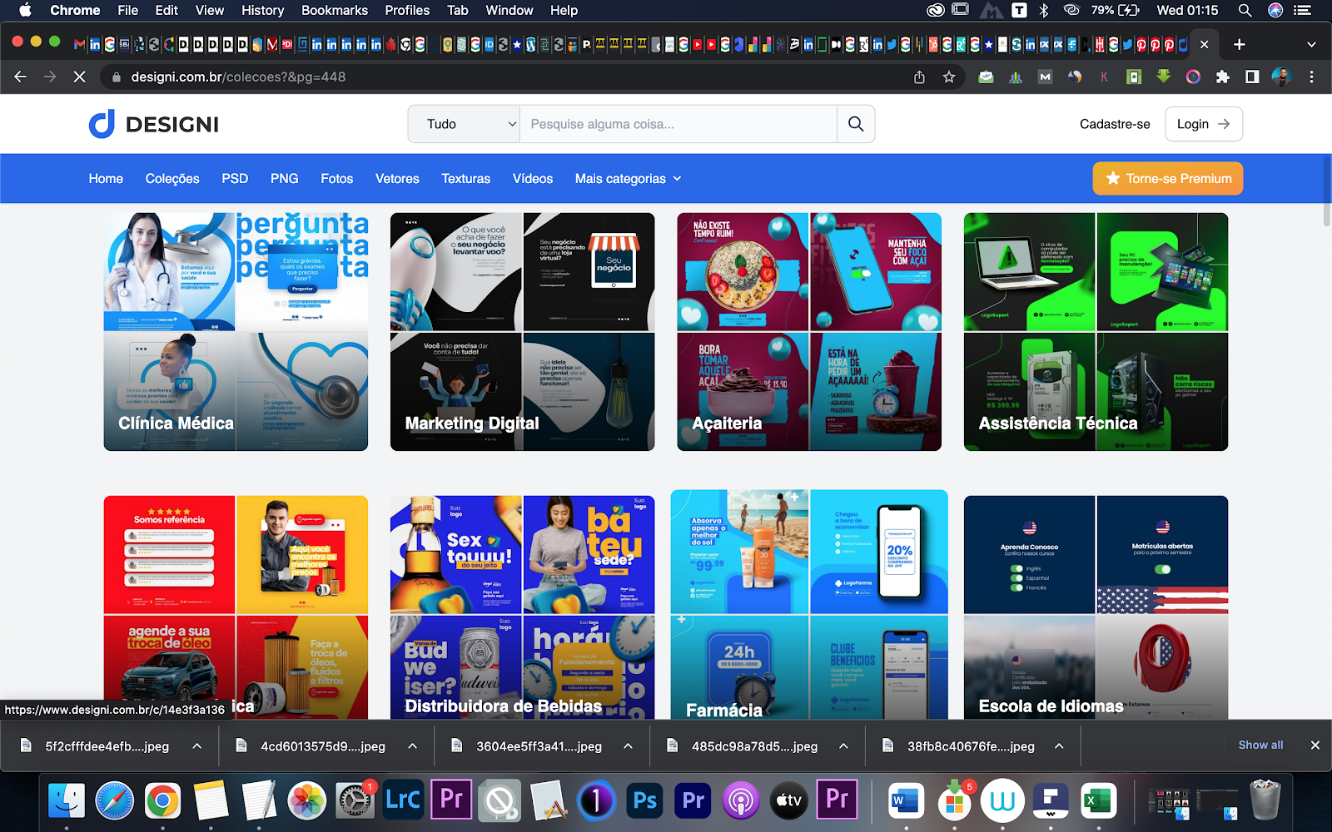Click the Chrome profile avatar

(x=1281, y=77)
